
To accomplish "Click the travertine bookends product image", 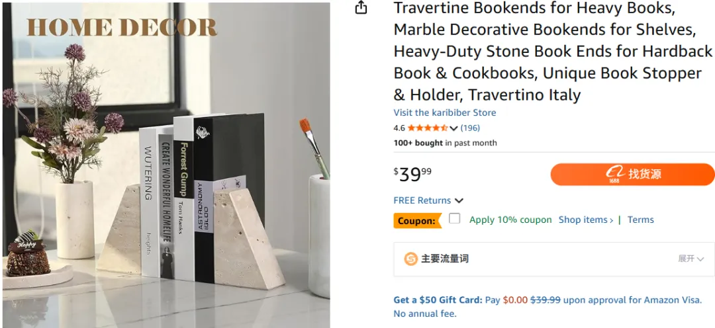I will coord(166,165).
